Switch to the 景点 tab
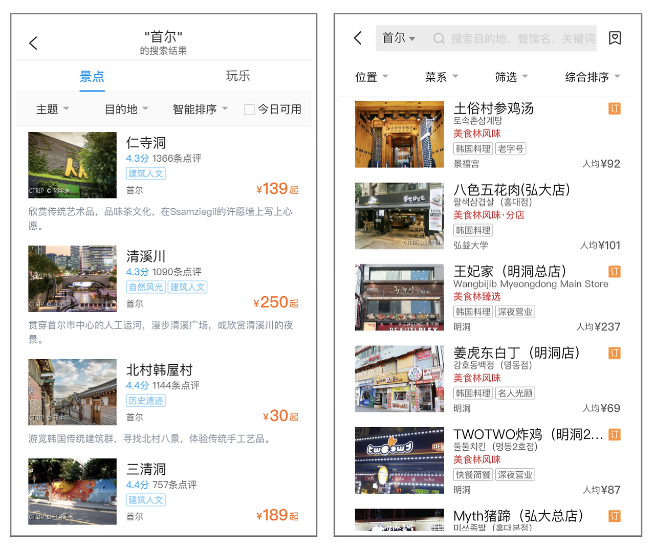 (92, 77)
